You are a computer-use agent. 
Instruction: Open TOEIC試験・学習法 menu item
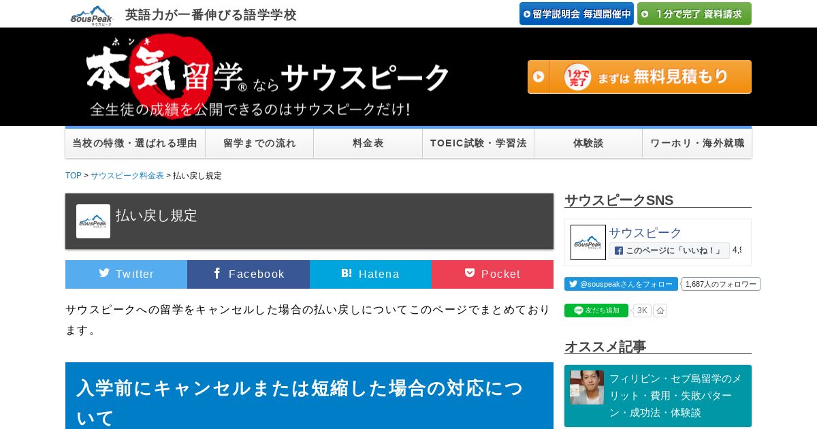[479, 144]
